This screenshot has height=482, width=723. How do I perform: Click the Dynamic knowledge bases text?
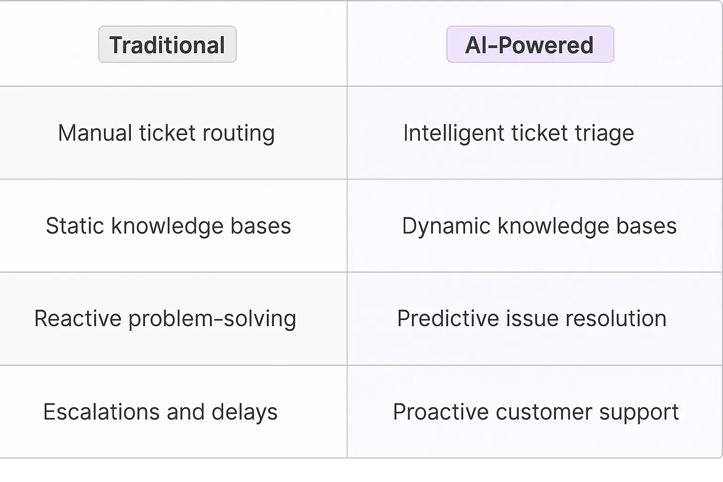(539, 226)
